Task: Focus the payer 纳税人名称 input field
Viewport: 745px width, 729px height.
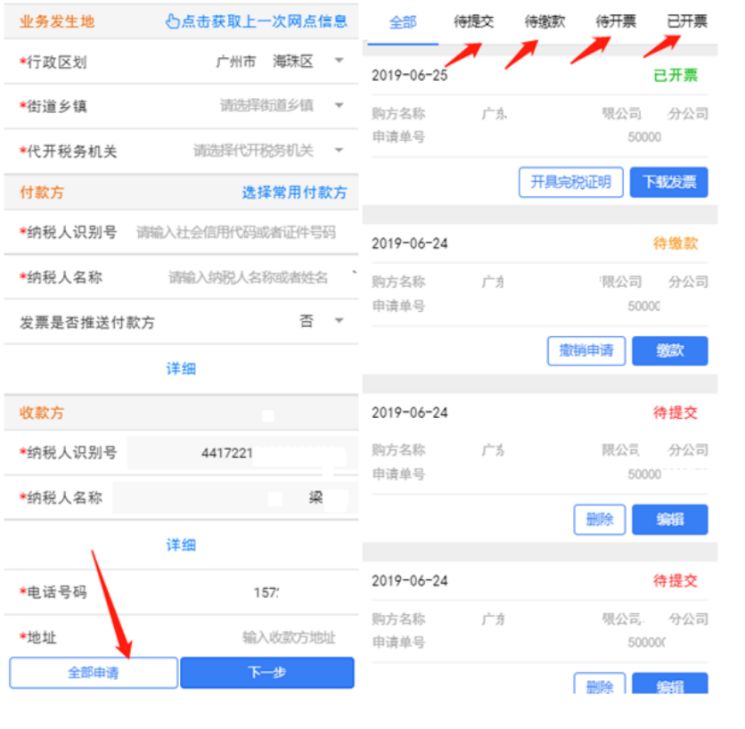Action: 248,277
